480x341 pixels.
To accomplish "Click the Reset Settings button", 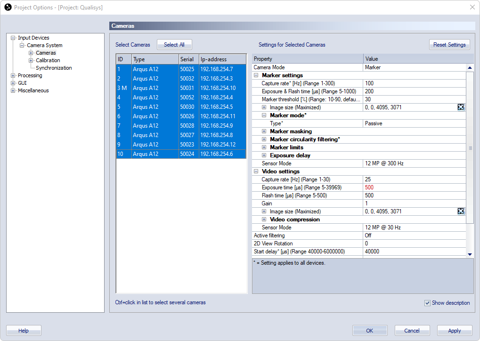I will click(x=449, y=45).
